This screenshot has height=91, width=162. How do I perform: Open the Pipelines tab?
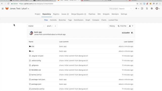pos(92,14)
